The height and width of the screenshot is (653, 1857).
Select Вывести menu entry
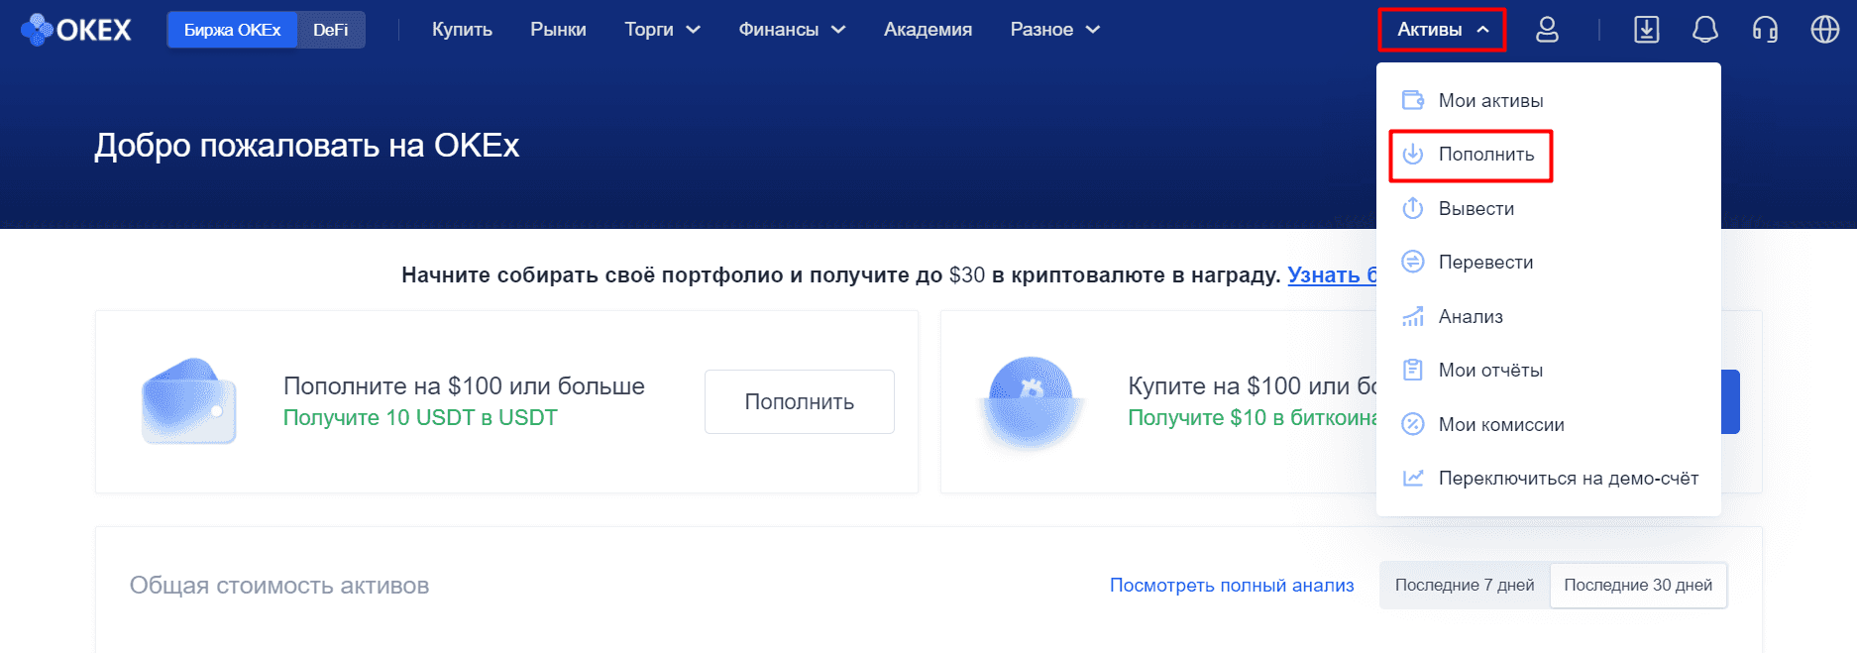click(1549, 208)
